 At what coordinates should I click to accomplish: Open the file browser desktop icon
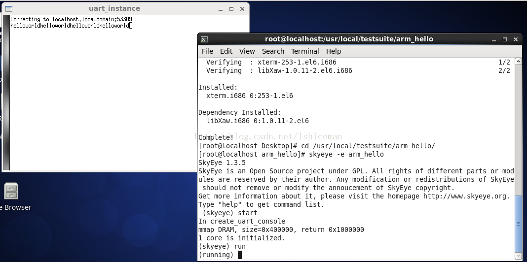(x=11, y=191)
